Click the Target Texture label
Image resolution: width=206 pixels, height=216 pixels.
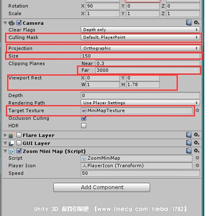click(26, 111)
